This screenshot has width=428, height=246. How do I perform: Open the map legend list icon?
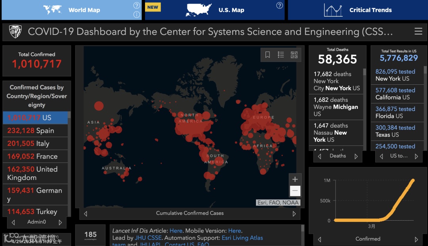pyautogui.click(x=281, y=55)
